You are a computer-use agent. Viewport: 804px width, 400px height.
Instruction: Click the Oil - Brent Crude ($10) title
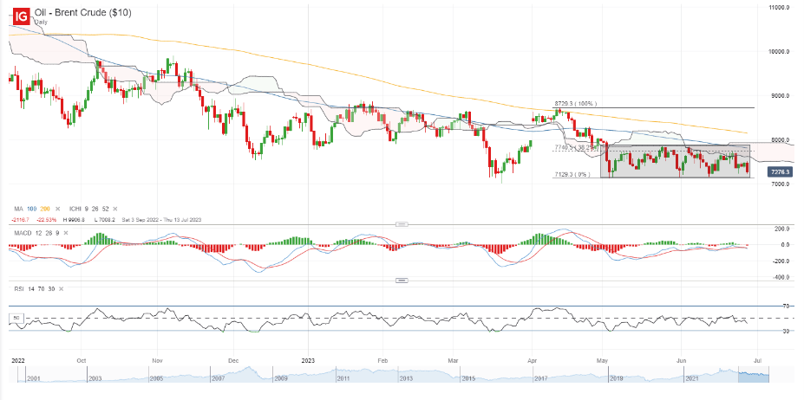tap(82, 13)
